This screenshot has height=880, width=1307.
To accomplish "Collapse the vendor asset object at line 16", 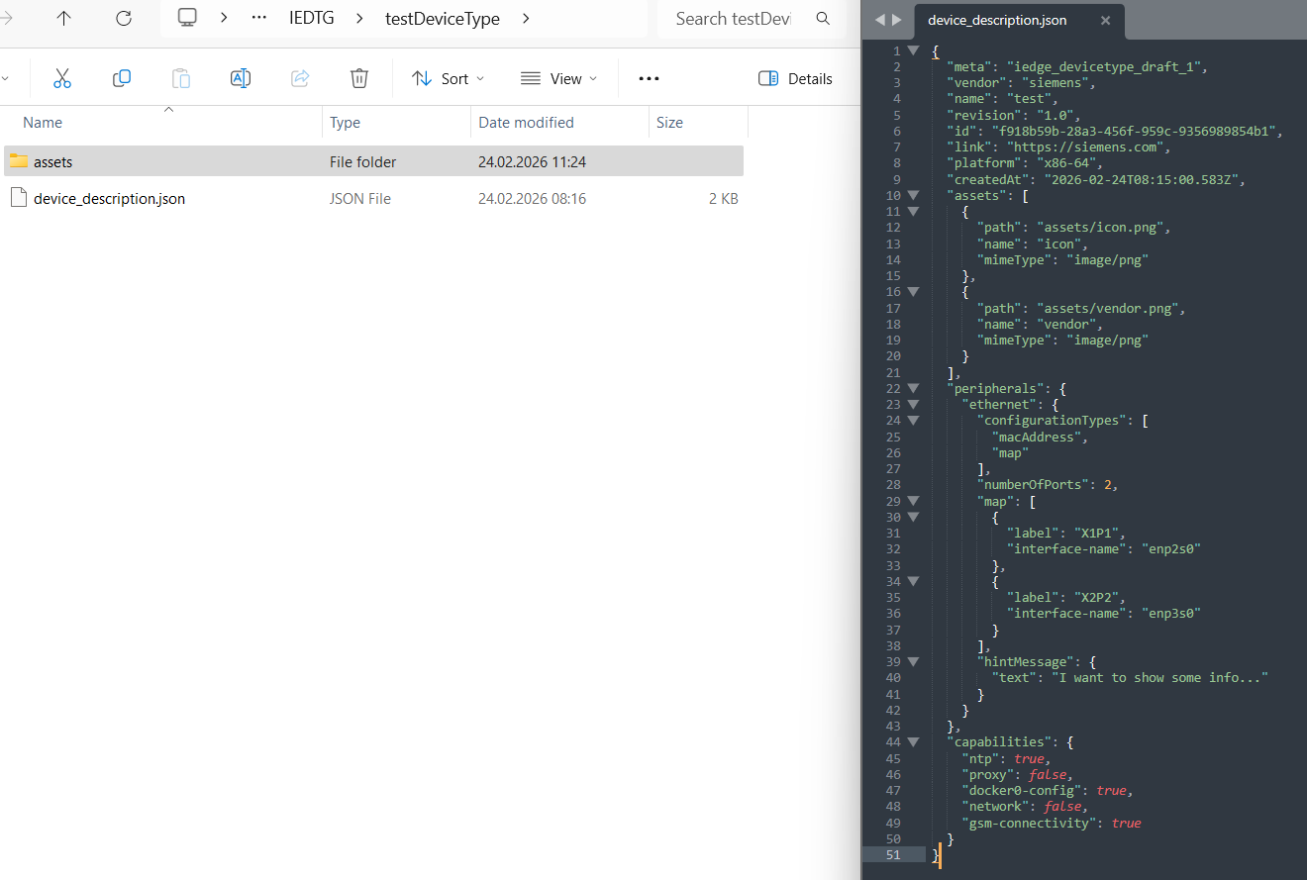I will point(913,291).
